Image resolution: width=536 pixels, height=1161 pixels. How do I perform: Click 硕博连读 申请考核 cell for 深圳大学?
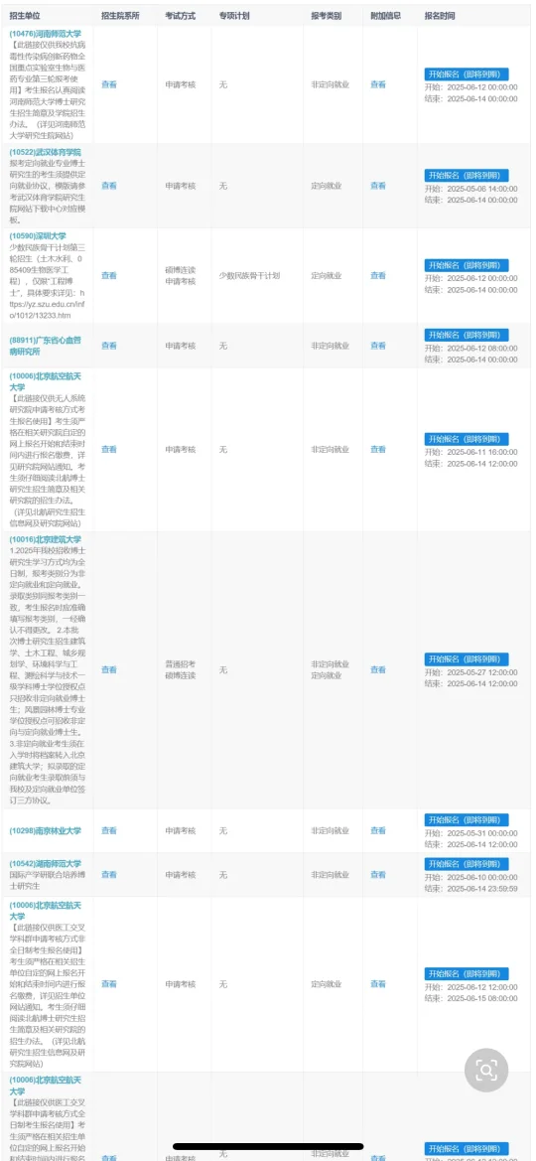(180, 275)
